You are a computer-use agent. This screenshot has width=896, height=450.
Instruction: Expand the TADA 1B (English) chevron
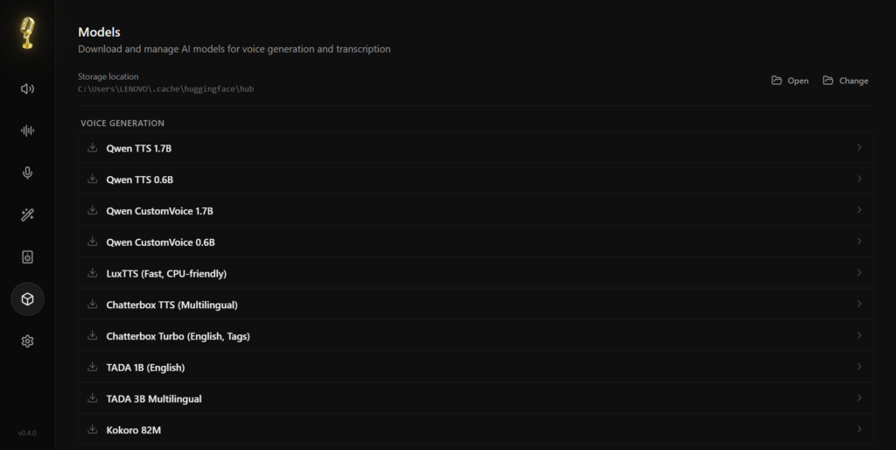859,367
